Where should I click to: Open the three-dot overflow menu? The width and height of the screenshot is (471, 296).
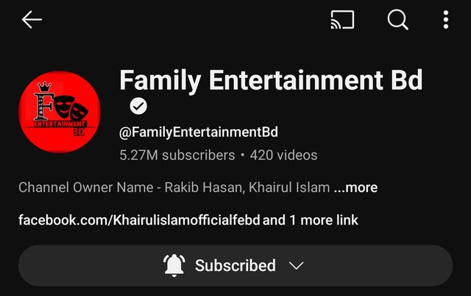point(446,20)
